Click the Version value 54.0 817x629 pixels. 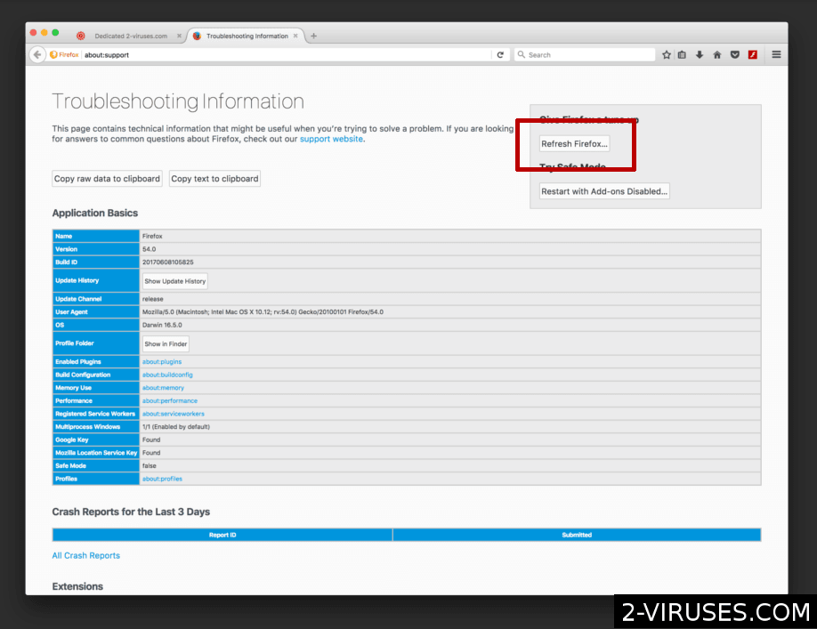(x=149, y=249)
